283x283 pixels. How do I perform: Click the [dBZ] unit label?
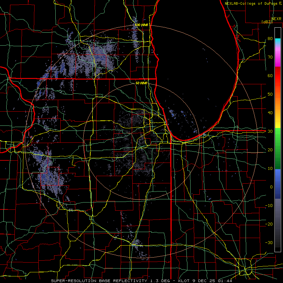[x=267, y=22]
